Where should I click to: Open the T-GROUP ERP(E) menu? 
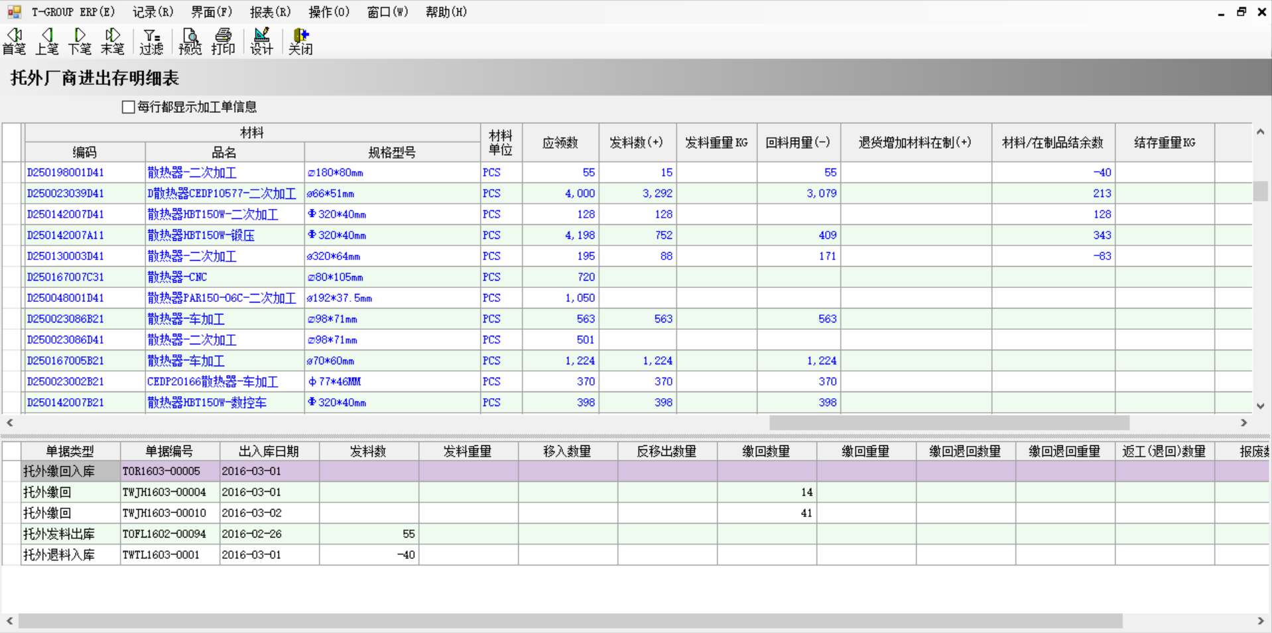point(73,12)
